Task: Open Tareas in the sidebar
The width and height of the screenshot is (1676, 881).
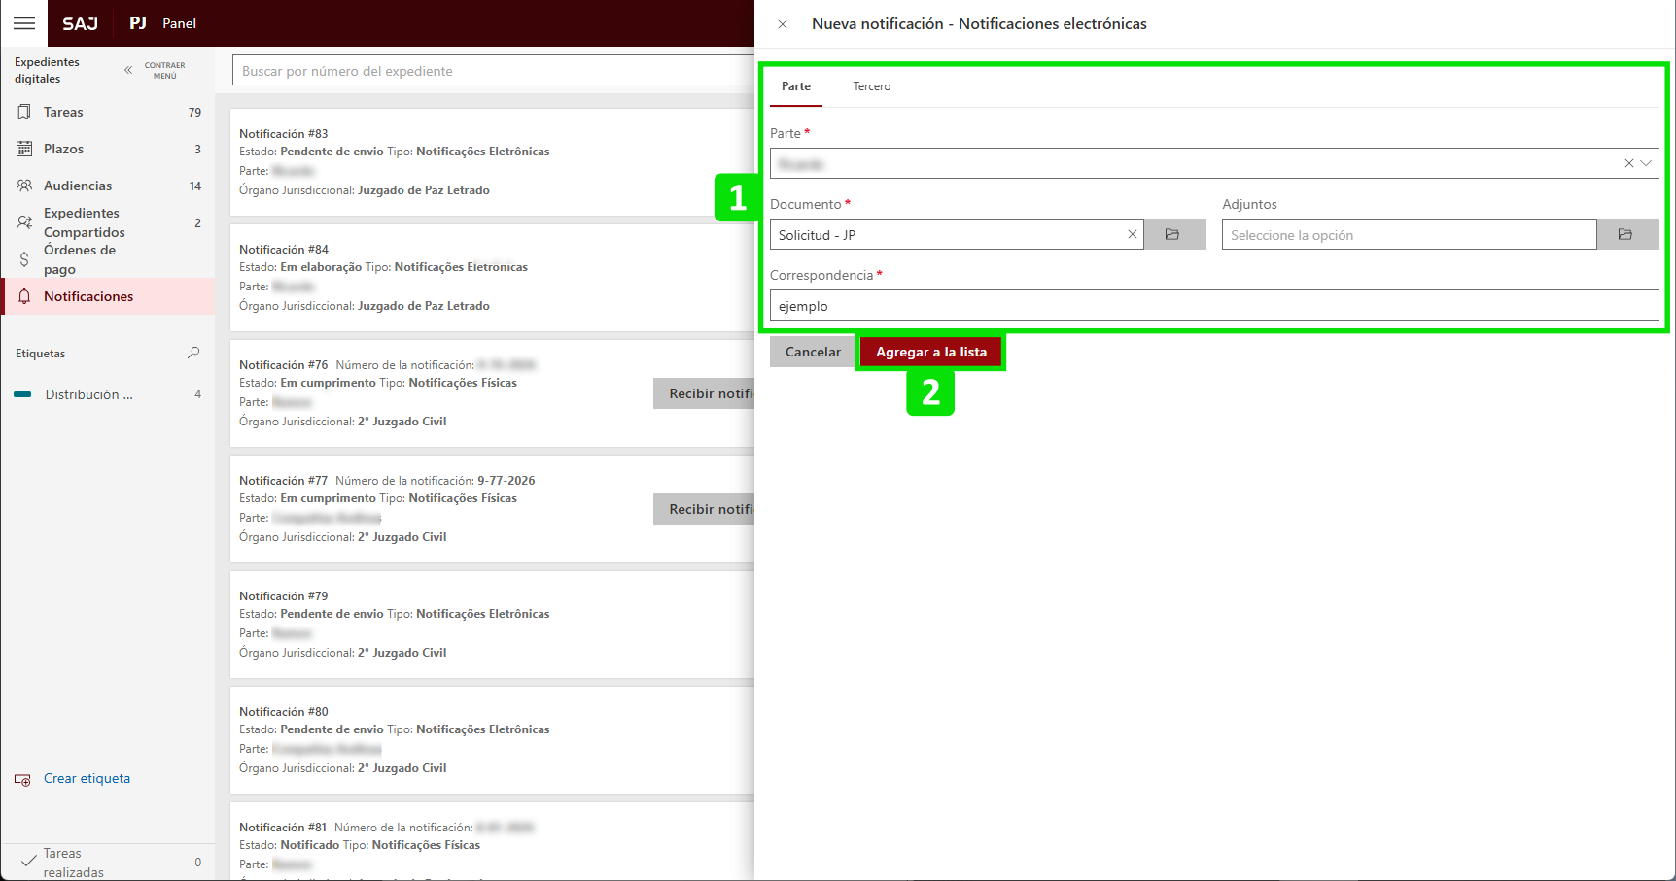Action: click(x=63, y=112)
